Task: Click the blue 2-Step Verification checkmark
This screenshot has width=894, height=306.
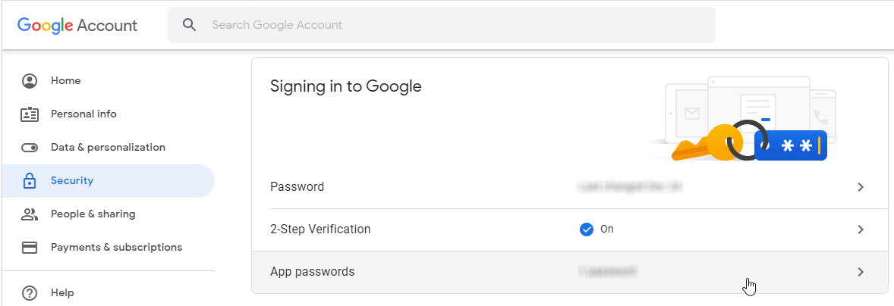Action: 586,229
